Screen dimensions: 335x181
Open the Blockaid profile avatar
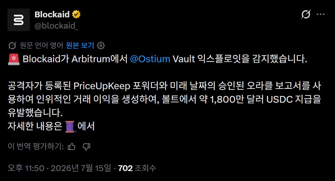point(19,20)
